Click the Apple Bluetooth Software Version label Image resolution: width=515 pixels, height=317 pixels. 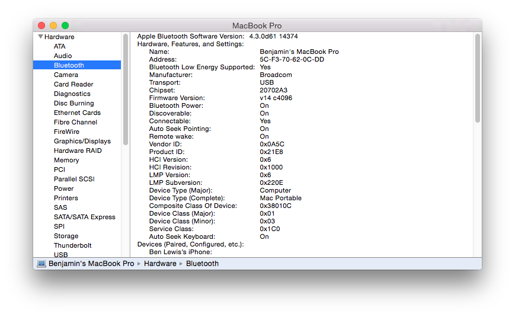pos(191,37)
